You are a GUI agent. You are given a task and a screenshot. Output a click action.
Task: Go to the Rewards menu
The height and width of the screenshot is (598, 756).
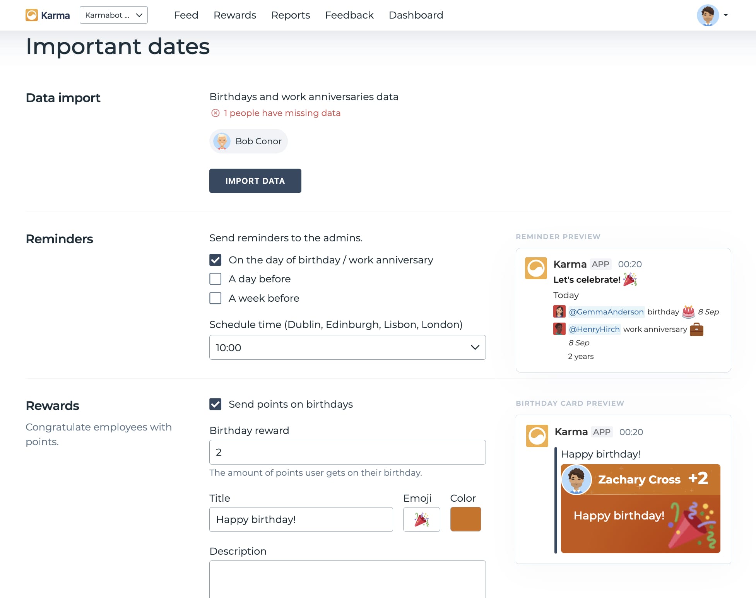234,15
